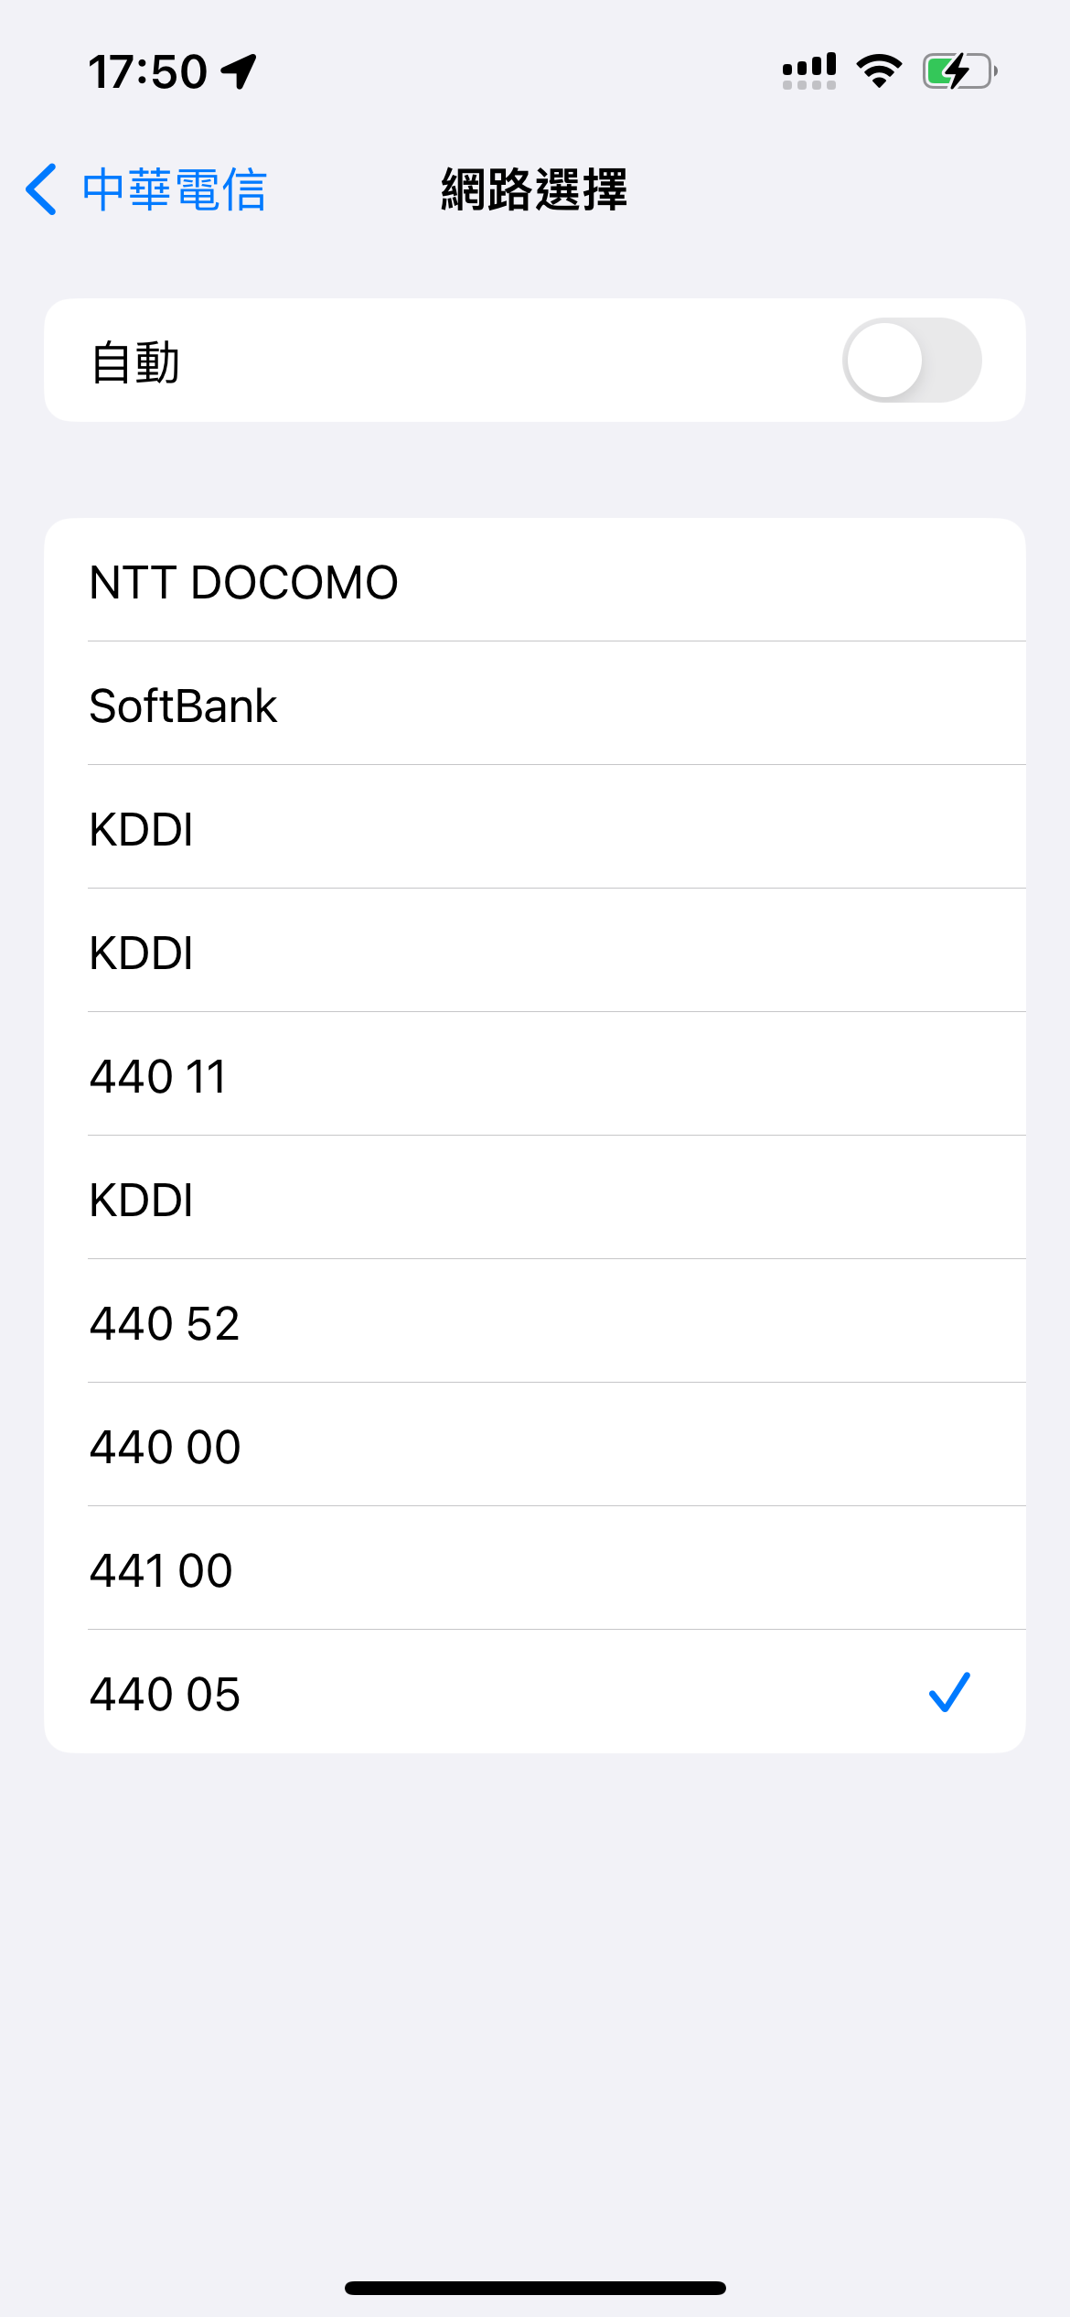Image resolution: width=1070 pixels, height=2317 pixels.
Task: Choose network 440 52
Action: 534,1323
